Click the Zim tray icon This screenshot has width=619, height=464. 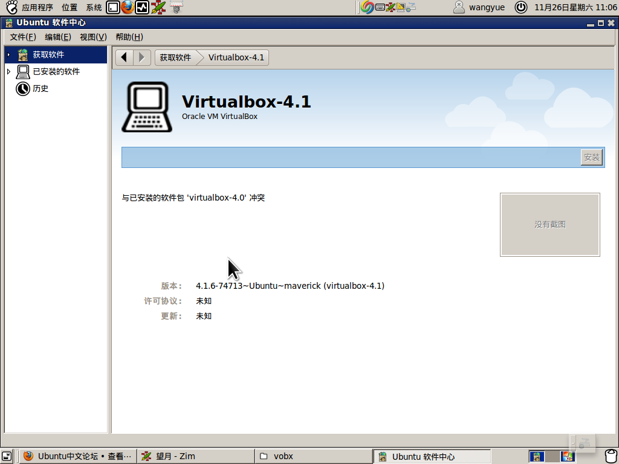(390, 7)
